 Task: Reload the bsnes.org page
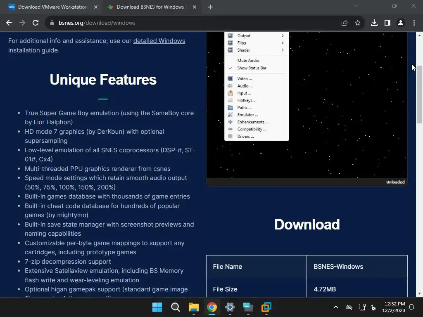(x=36, y=23)
